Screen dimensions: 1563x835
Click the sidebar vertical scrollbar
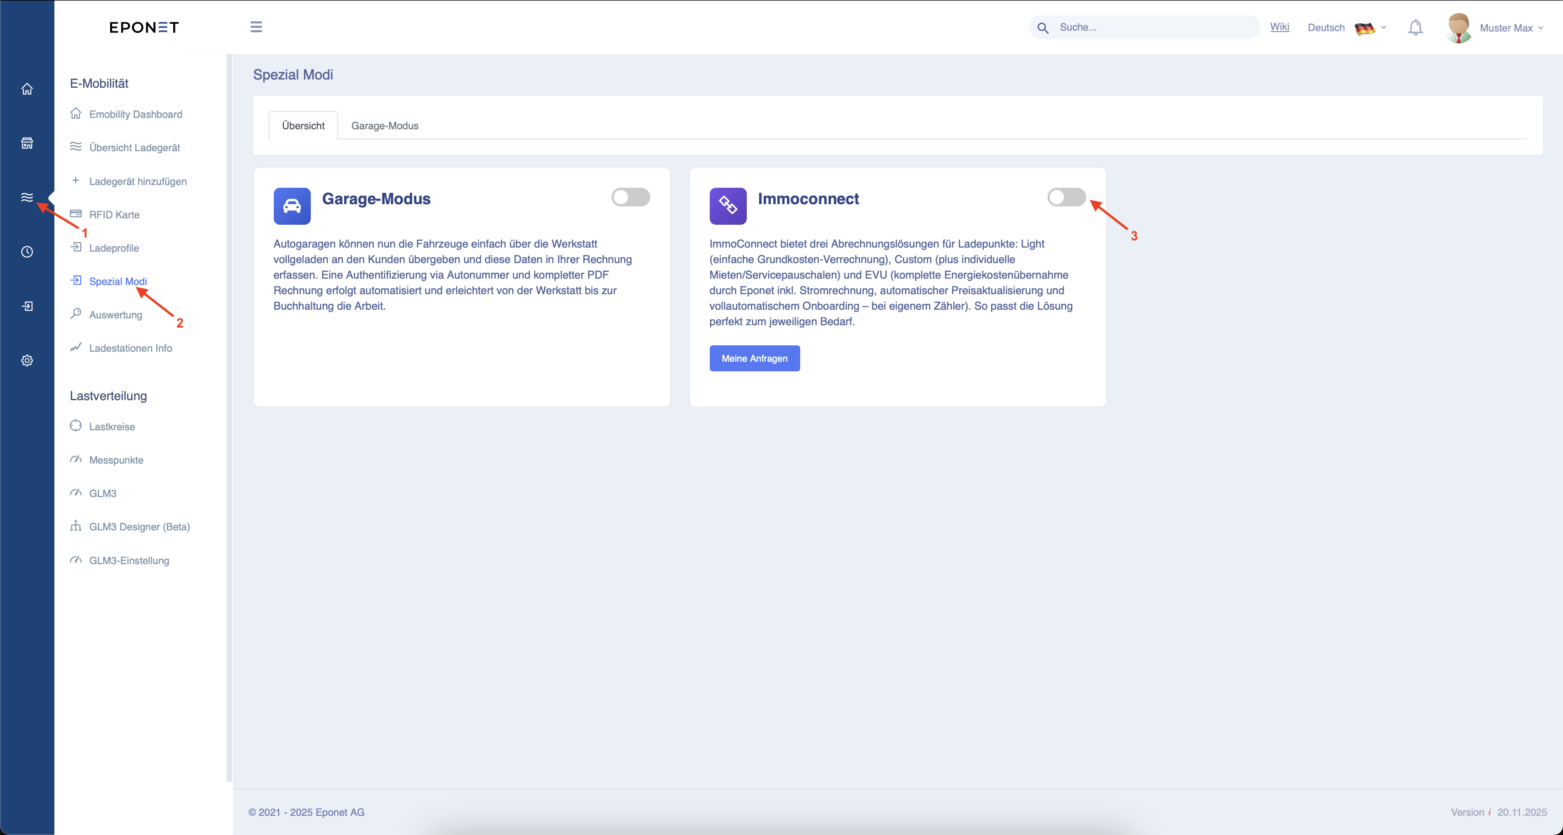coord(229,418)
